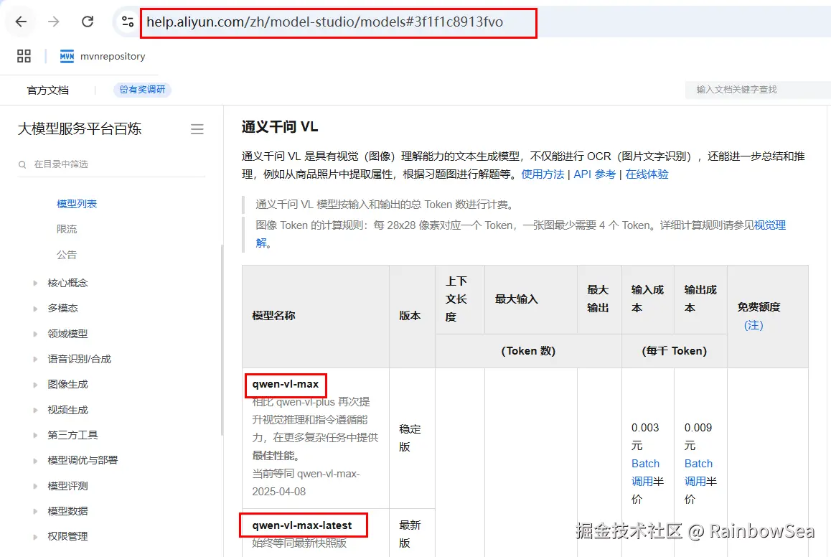831x557 pixels.
Task: Click the 上下文长度 column header
Action: click(x=456, y=299)
